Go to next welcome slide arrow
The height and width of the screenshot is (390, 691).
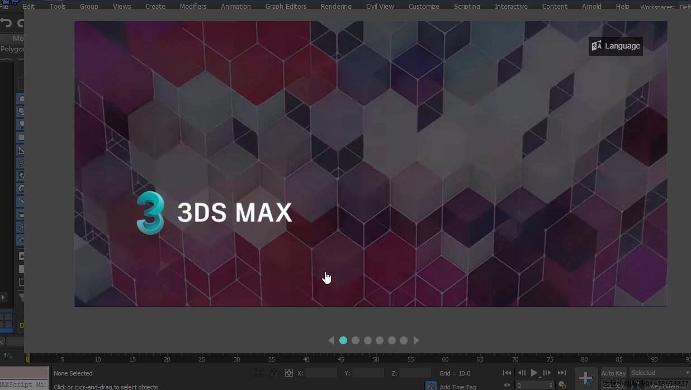pyautogui.click(x=416, y=340)
